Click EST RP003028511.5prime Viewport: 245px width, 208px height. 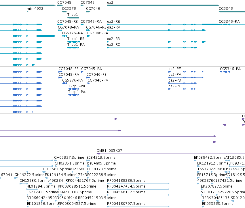point(77,186)
